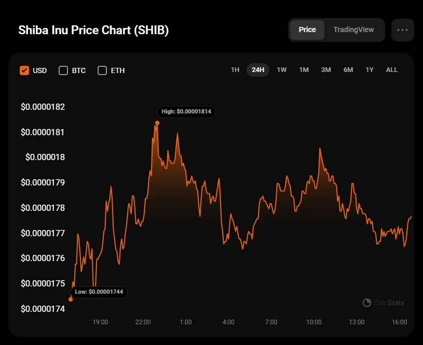Click the High price marker dot
The width and height of the screenshot is (423, 345).
pos(157,123)
